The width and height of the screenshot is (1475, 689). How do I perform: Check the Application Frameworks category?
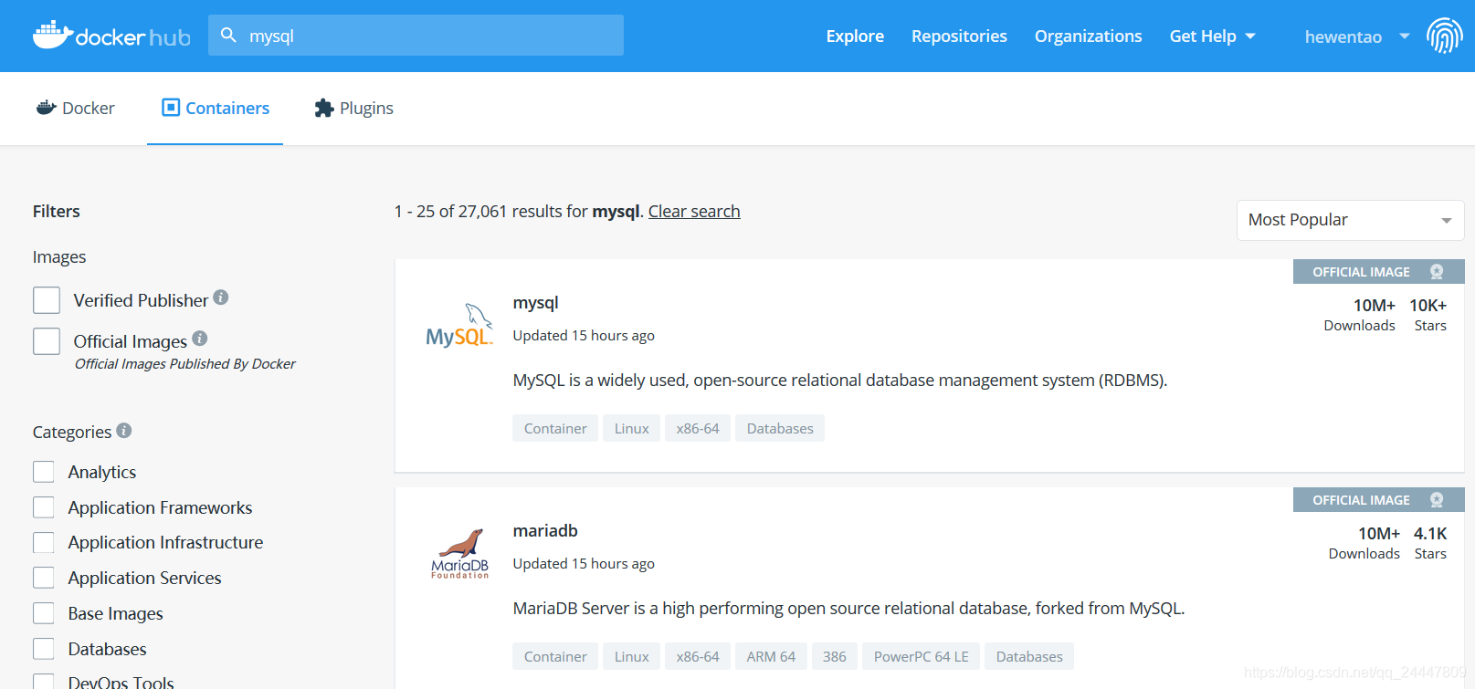click(44, 507)
